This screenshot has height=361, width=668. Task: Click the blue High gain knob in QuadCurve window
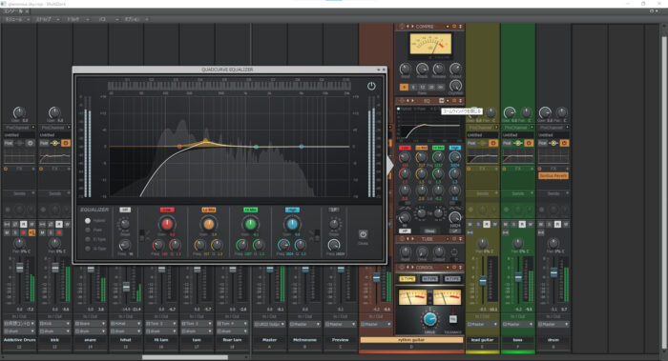pyautogui.click(x=292, y=224)
